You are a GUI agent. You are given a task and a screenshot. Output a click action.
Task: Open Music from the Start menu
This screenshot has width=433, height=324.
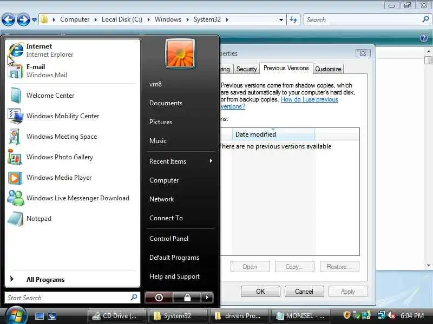pyautogui.click(x=158, y=141)
